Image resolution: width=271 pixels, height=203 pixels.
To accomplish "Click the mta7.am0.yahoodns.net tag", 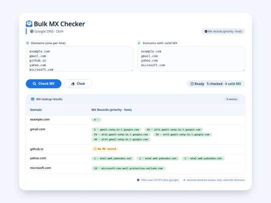I will click(x=113, y=158).
